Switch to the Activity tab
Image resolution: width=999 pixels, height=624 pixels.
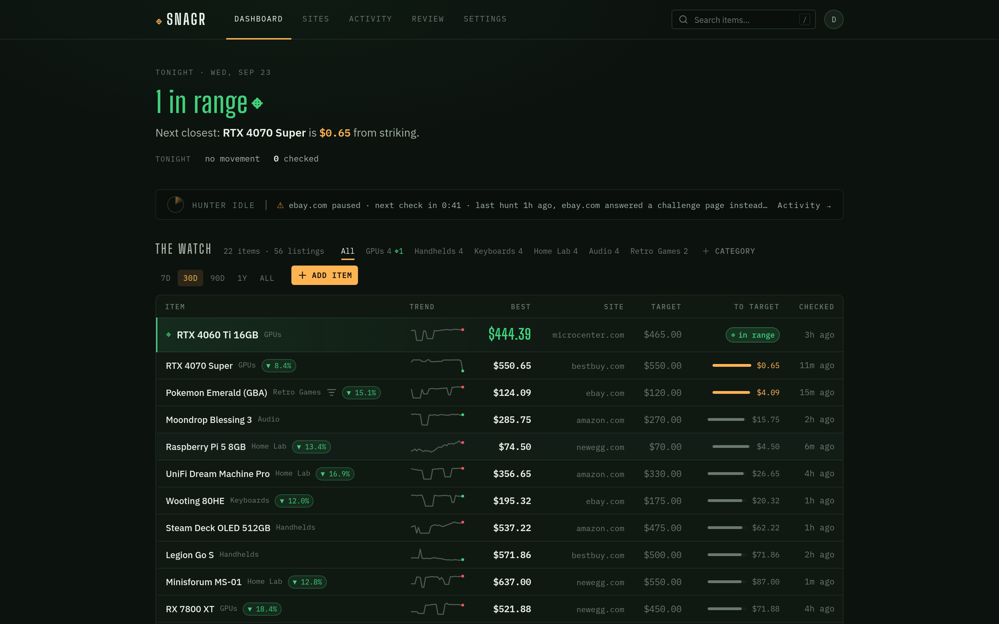tap(370, 19)
